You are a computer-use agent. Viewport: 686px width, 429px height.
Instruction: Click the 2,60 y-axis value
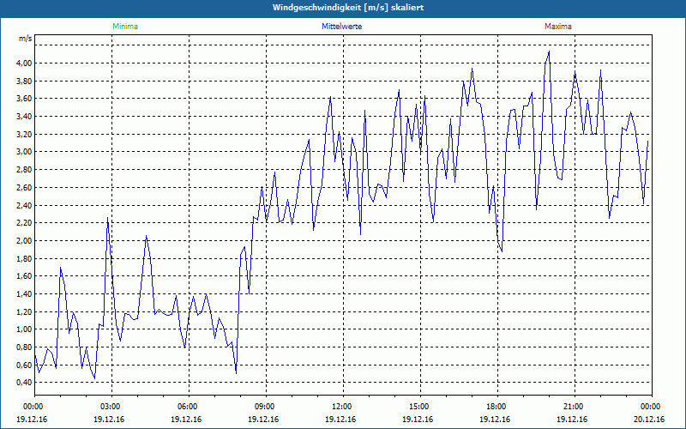25,187
